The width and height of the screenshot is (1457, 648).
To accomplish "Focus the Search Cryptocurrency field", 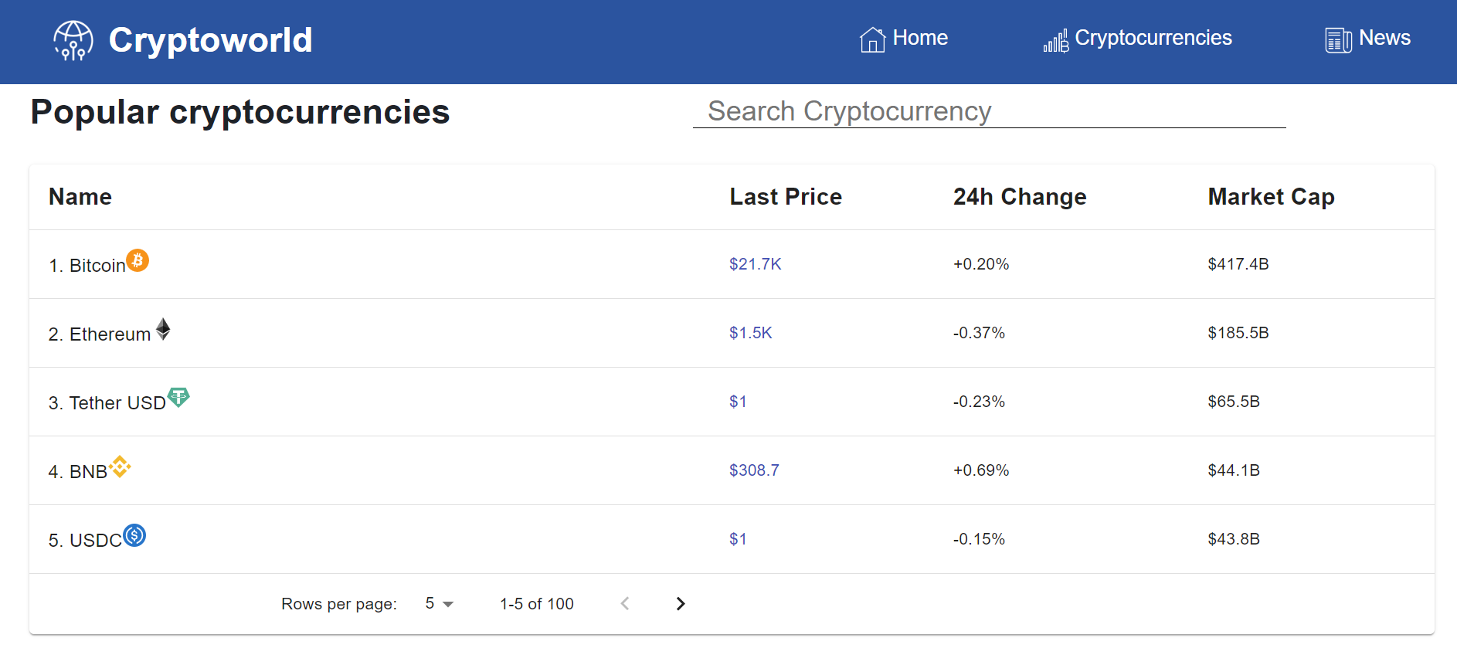I will pyautogui.click(x=989, y=111).
